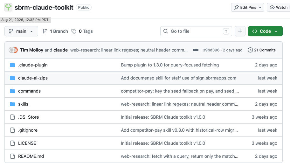Click the Watch button
Image resolution: width=290 pixels, height=167 pixels.
[279, 7]
